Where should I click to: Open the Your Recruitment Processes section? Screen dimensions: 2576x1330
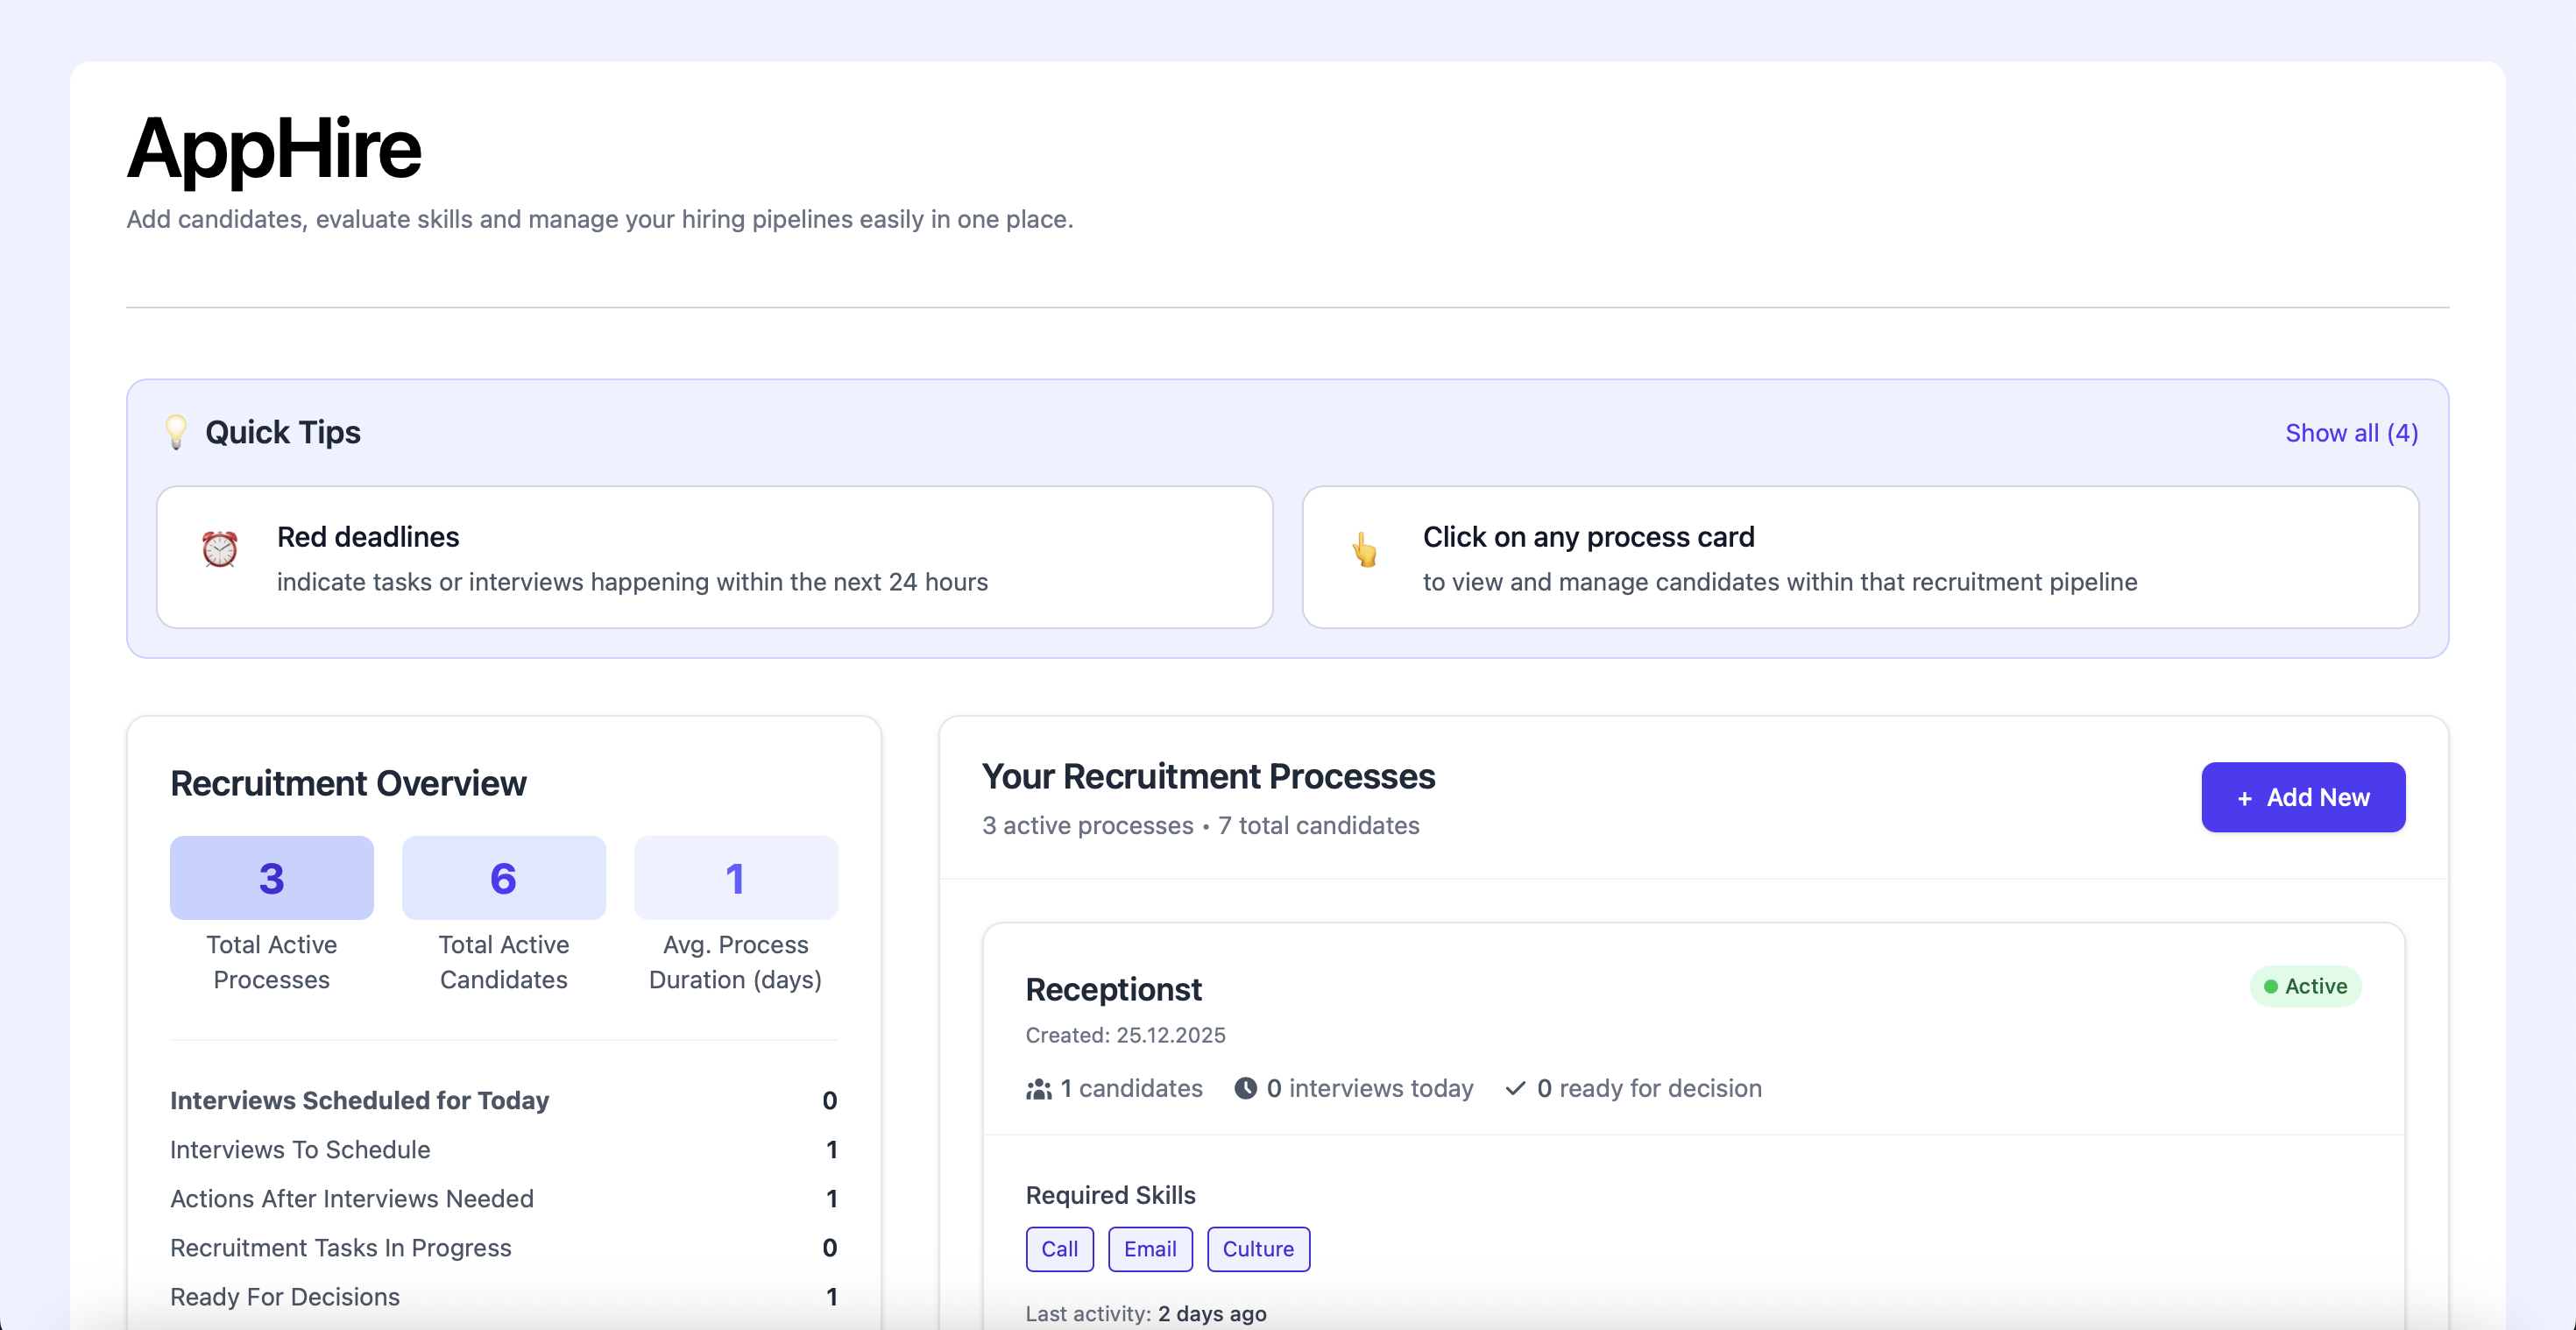point(1208,777)
